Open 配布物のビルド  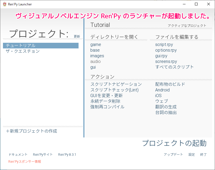[x=170, y=84]
